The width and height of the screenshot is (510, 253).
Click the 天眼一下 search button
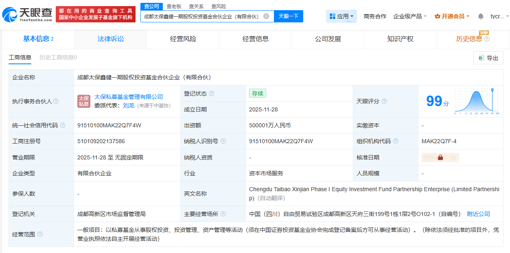point(288,16)
